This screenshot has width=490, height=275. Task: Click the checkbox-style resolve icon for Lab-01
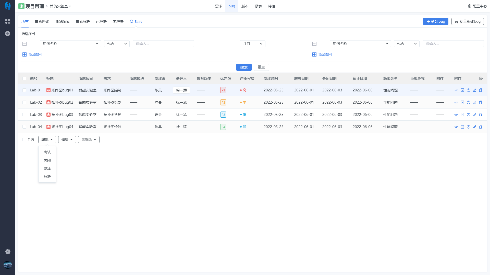pos(462,90)
